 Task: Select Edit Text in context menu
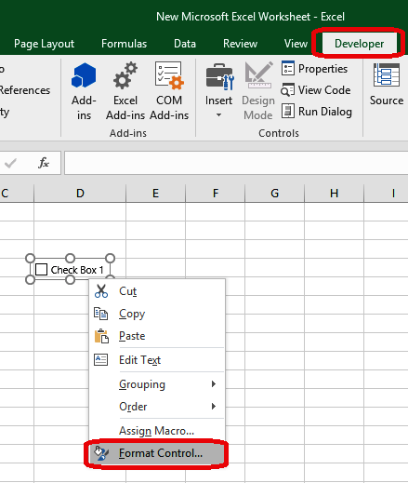157,360
